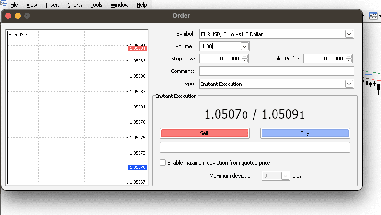Click the blue 1.05070 bid price label

point(138,167)
